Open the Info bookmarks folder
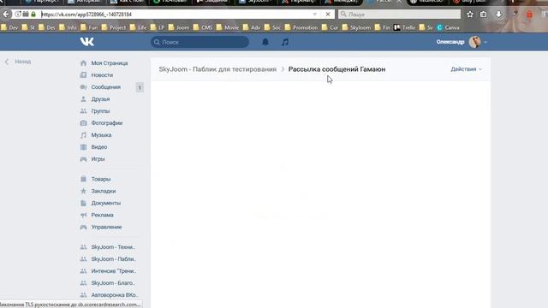This screenshot has height=308, width=548. [x=68, y=27]
